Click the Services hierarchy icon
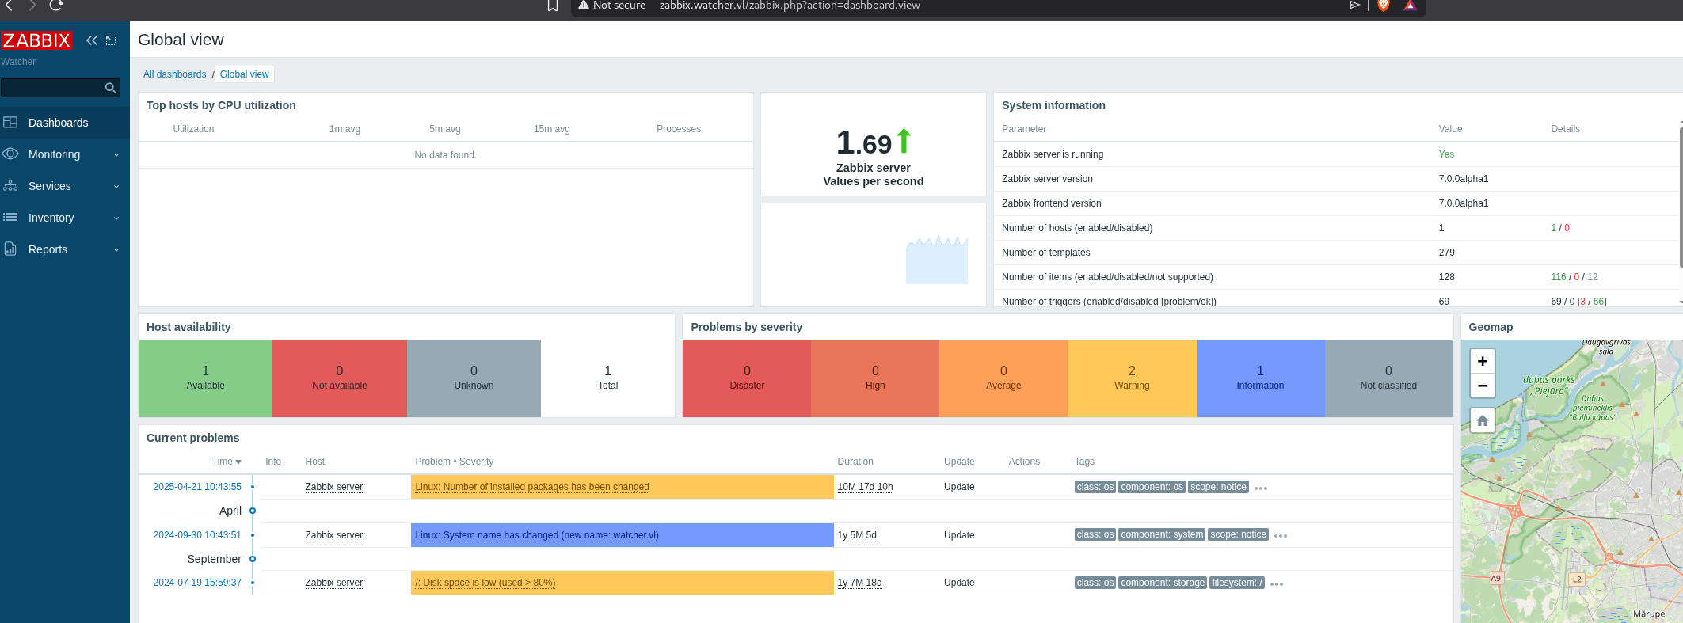Screen dimensions: 1683x623 [10, 186]
